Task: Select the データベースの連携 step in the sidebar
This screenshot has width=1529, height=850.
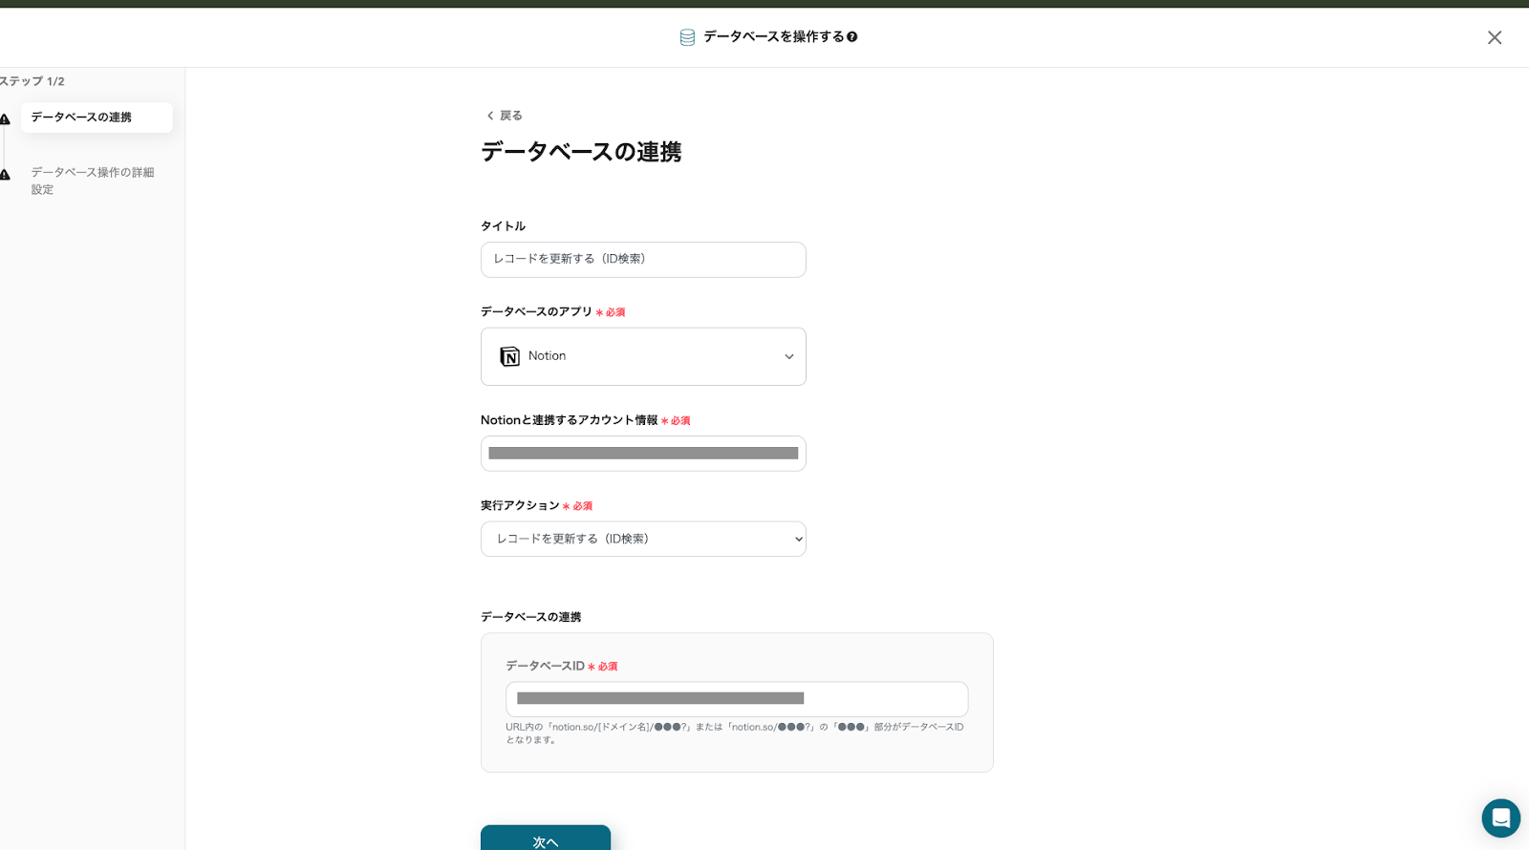Action: [x=96, y=117]
